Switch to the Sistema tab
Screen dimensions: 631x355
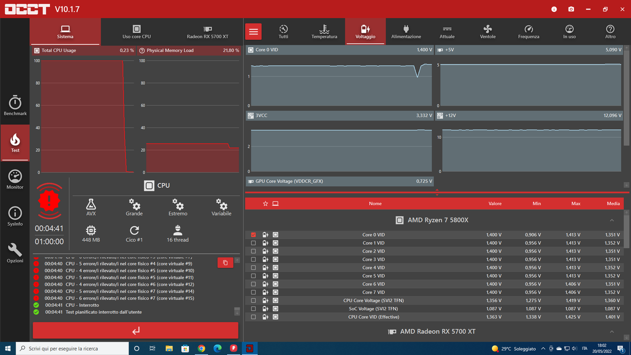(x=65, y=32)
